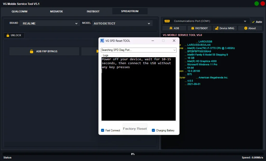Click the Device MNG icon
Viewport: 266px width, 161px height.
(x=217, y=28)
